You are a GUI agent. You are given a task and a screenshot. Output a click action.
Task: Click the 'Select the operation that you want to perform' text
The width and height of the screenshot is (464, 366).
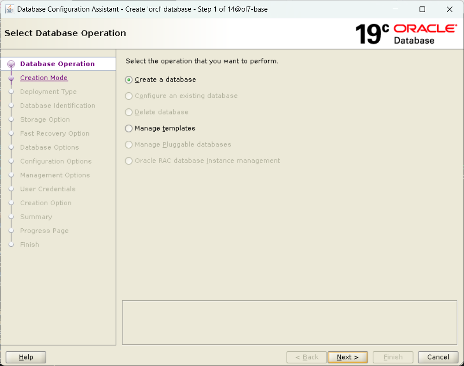(x=202, y=61)
